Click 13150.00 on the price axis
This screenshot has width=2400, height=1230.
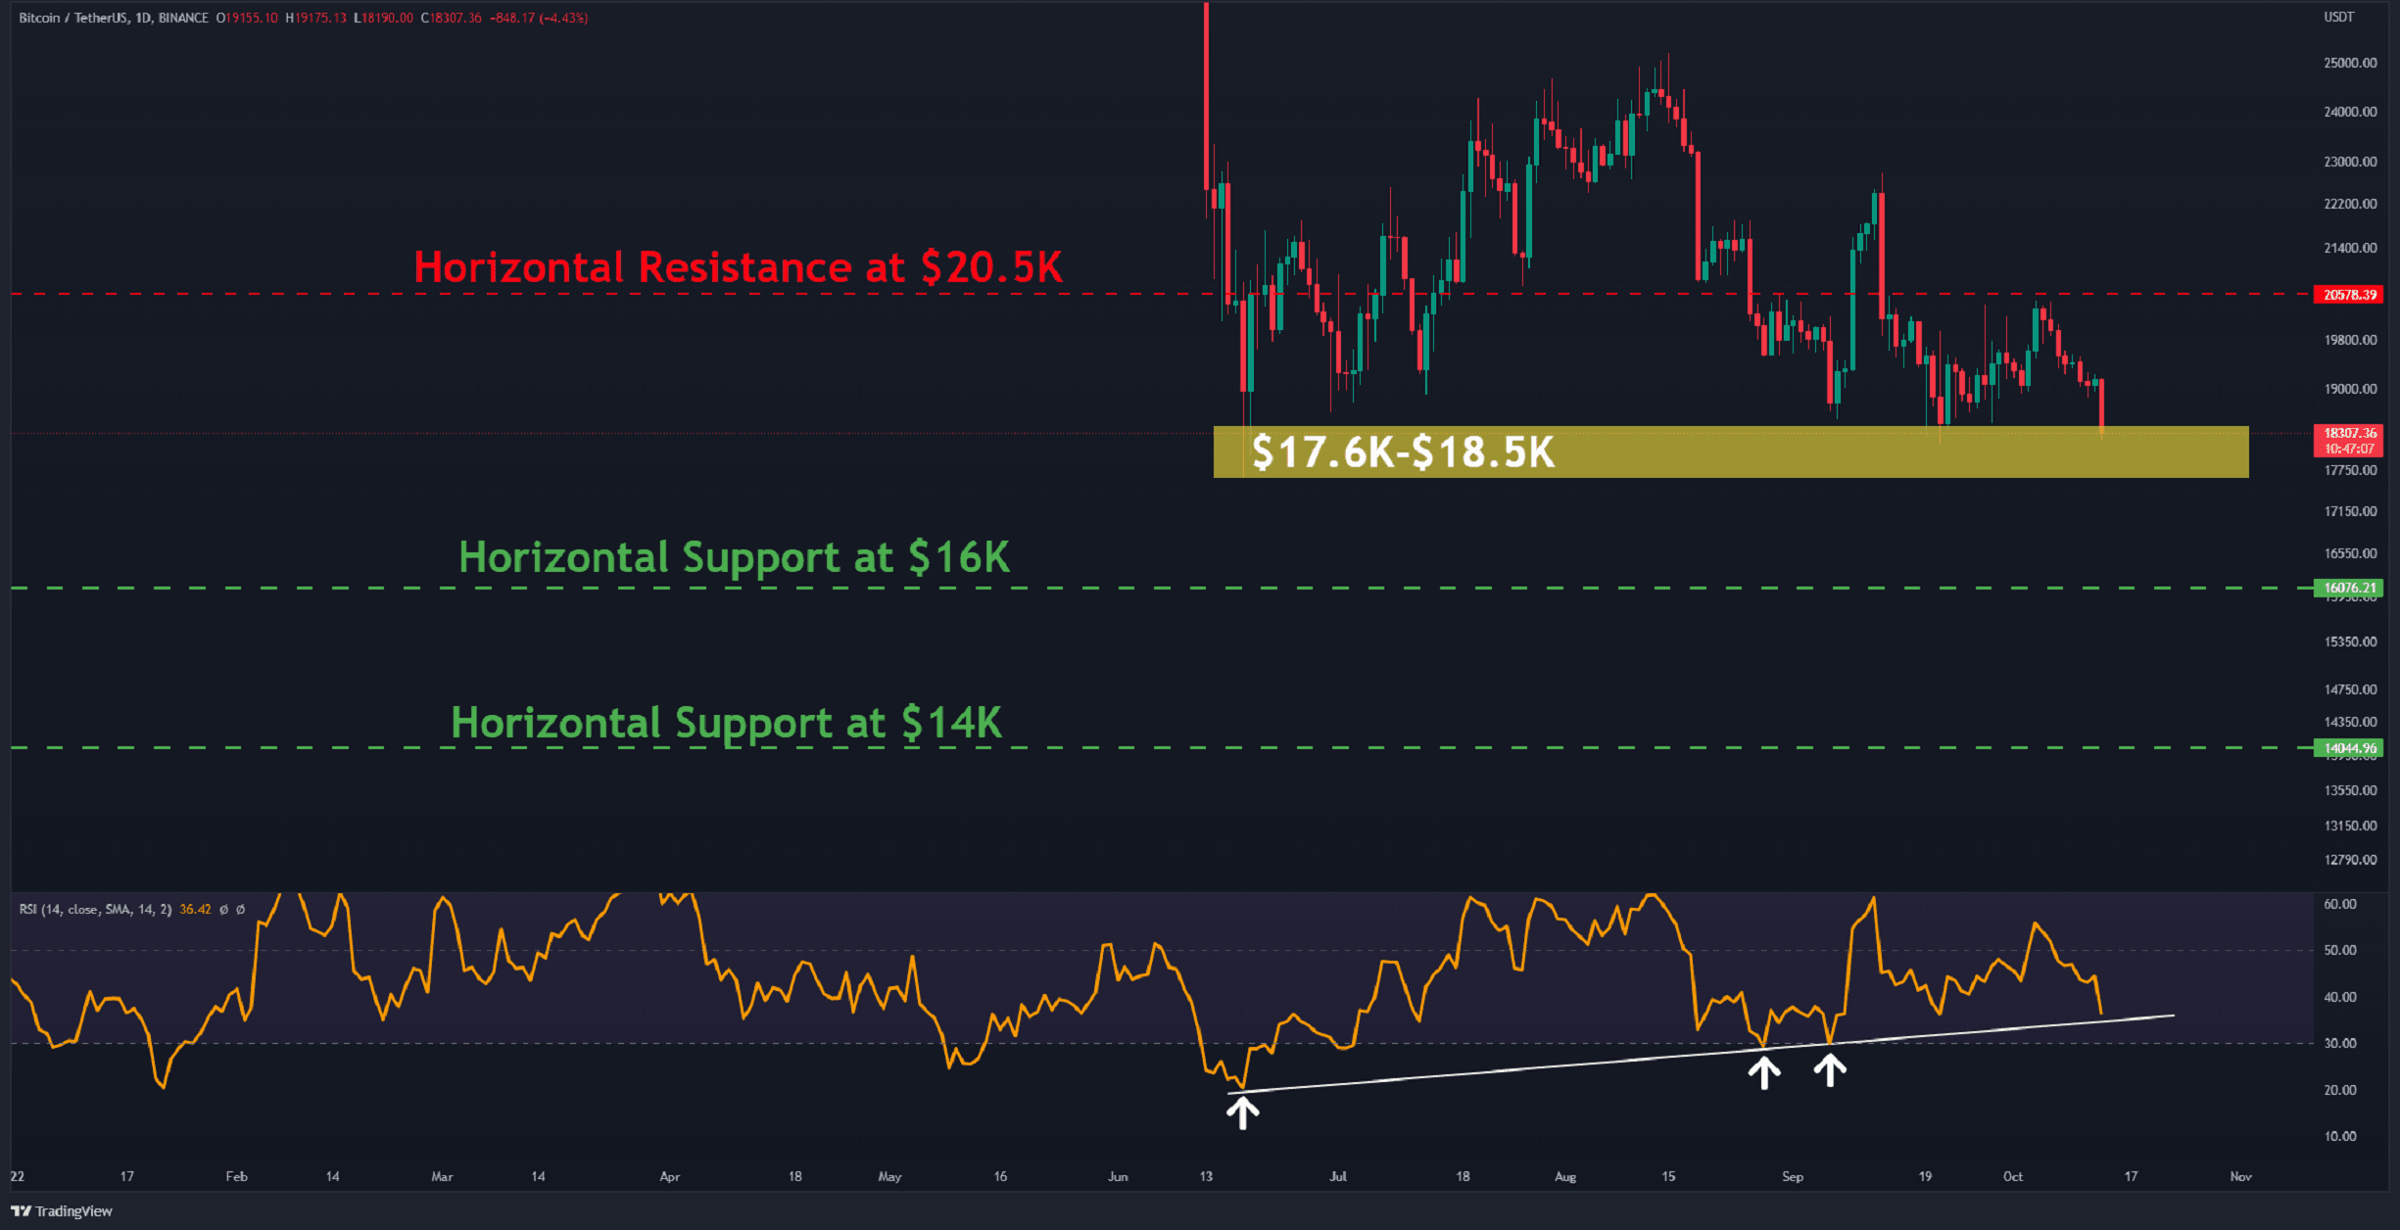tap(2350, 826)
